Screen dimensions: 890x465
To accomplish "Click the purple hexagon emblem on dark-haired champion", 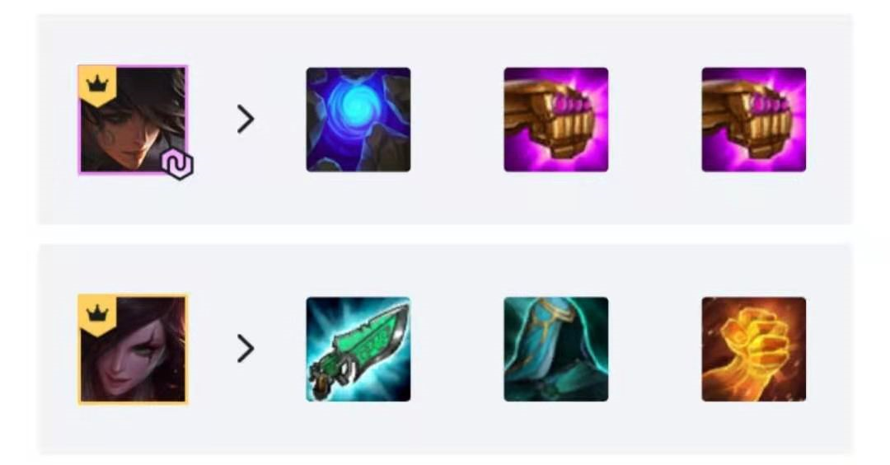I will coord(178,165).
